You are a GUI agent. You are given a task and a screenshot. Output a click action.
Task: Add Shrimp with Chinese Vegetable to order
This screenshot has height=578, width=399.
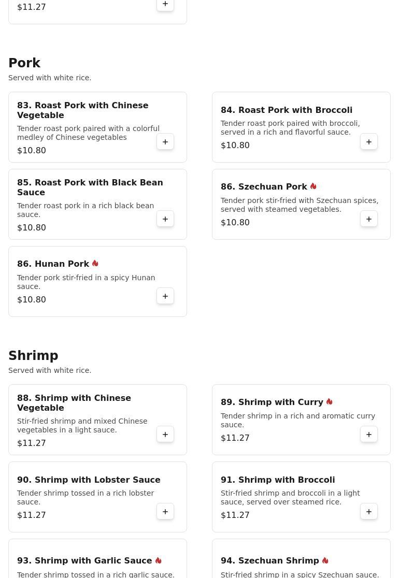click(x=165, y=434)
